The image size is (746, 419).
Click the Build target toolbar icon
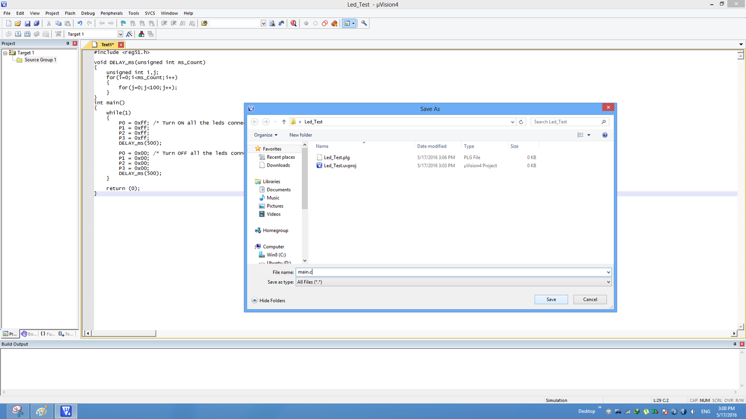(18, 34)
